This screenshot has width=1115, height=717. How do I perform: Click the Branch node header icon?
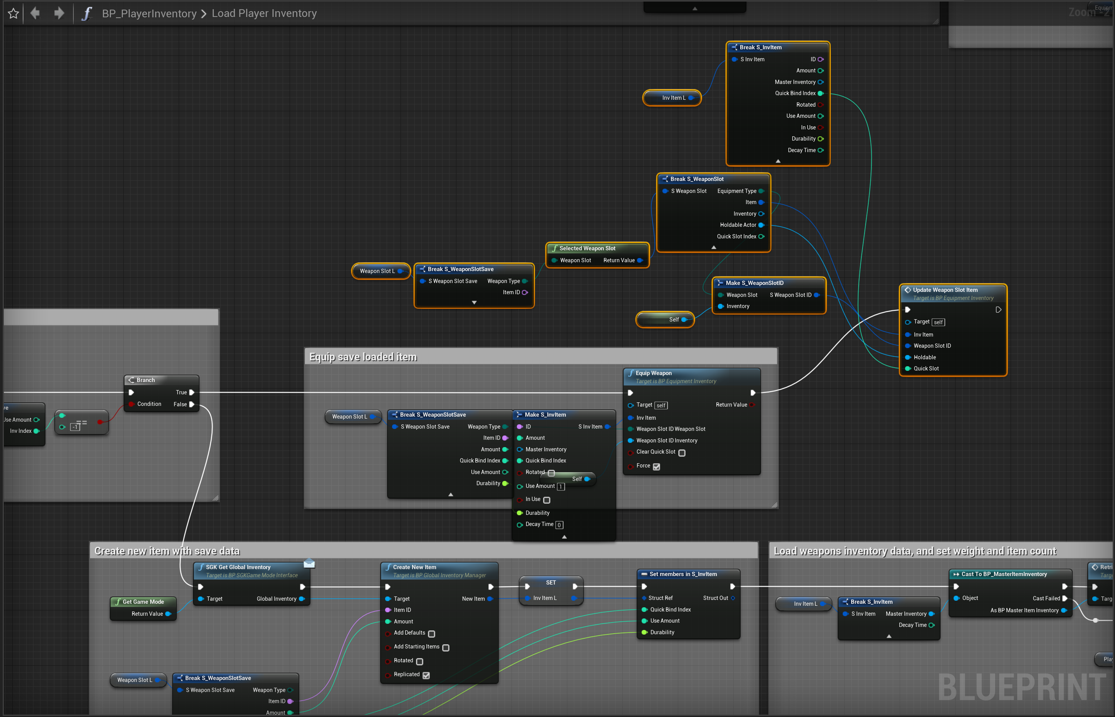coord(131,380)
